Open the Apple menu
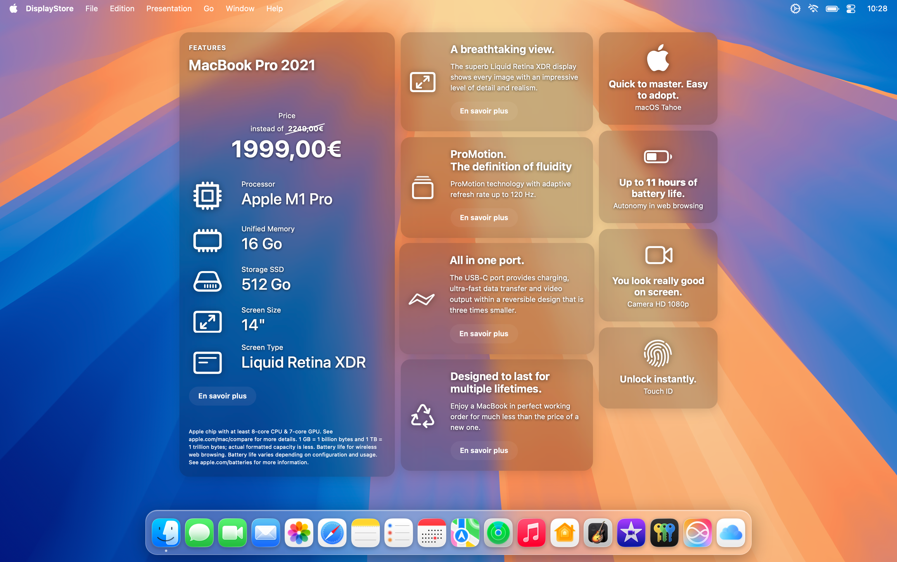897x562 pixels. 13,9
